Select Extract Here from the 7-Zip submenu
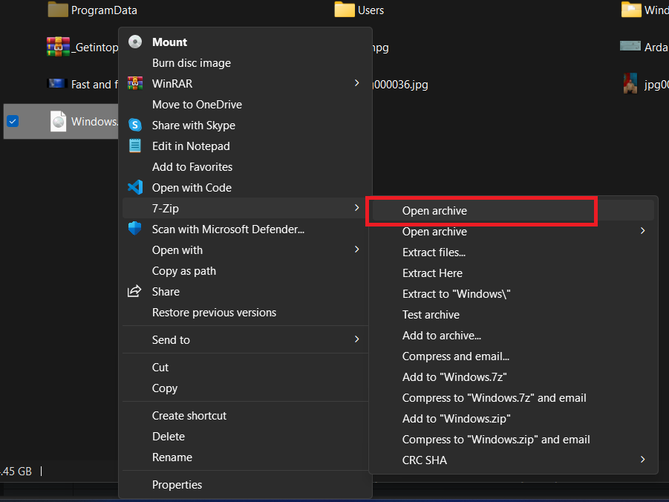This screenshot has height=502, width=669. pyautogui.click(x=432, y=273)
